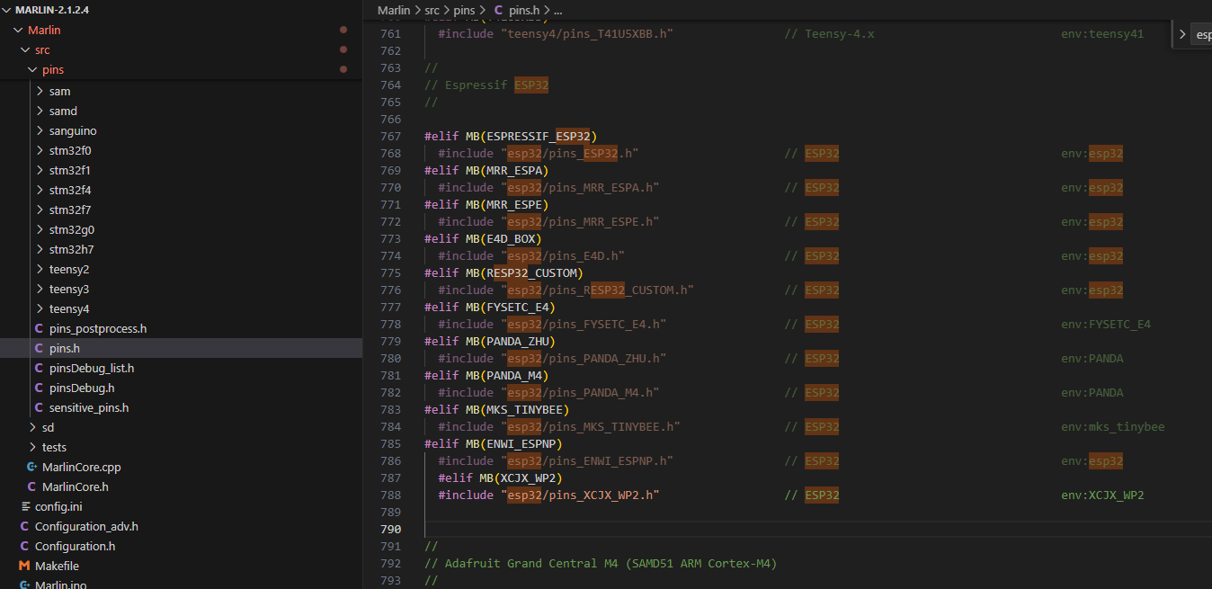The image size is (1212, 589).
Task: Click env:FYSETC_E4 comment text
Action: tap(1106, 324)
